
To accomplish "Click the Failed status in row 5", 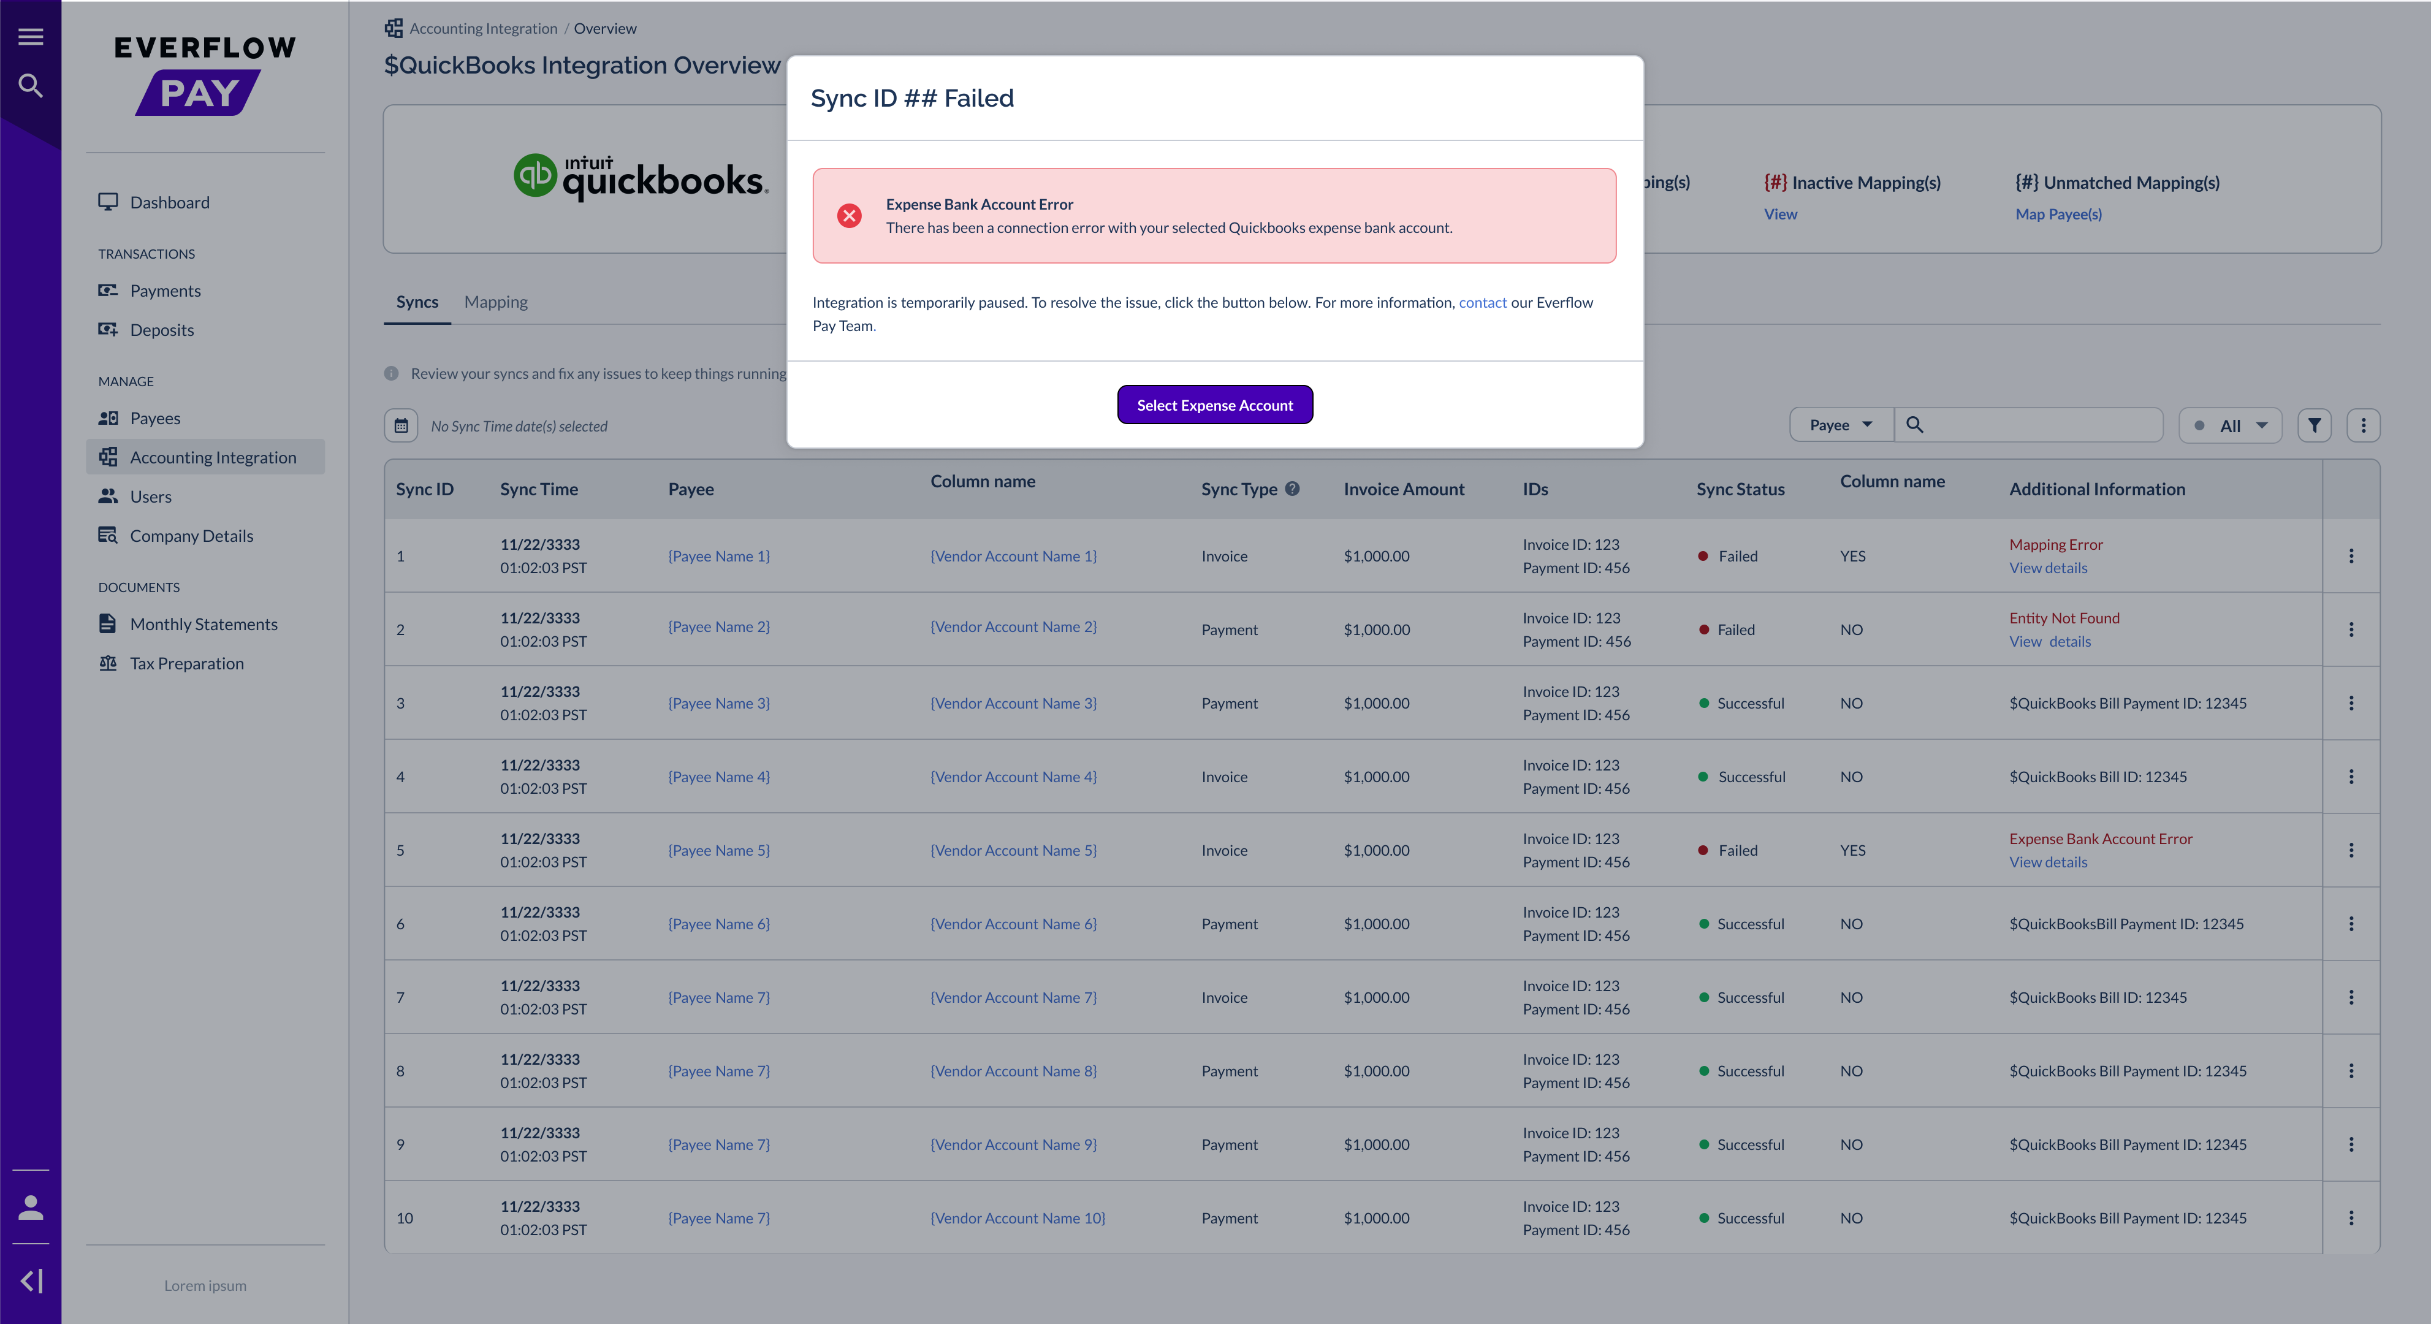I will [x=1727, y=850].
